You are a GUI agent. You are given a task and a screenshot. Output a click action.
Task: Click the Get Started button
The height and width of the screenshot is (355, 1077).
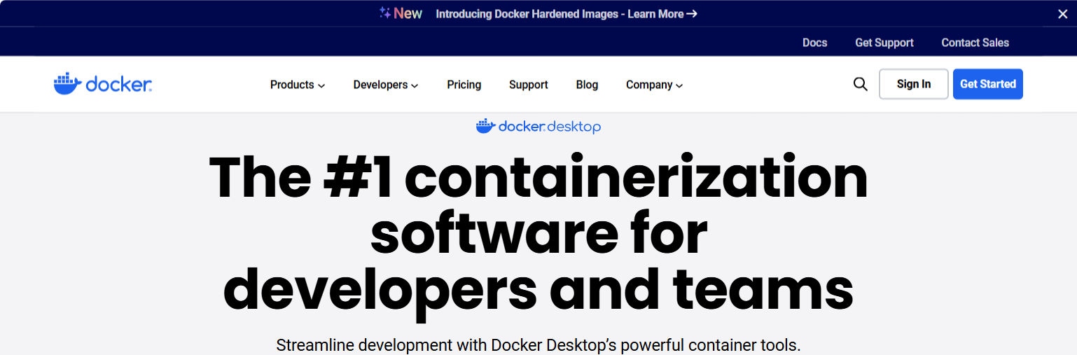(988, 84)
